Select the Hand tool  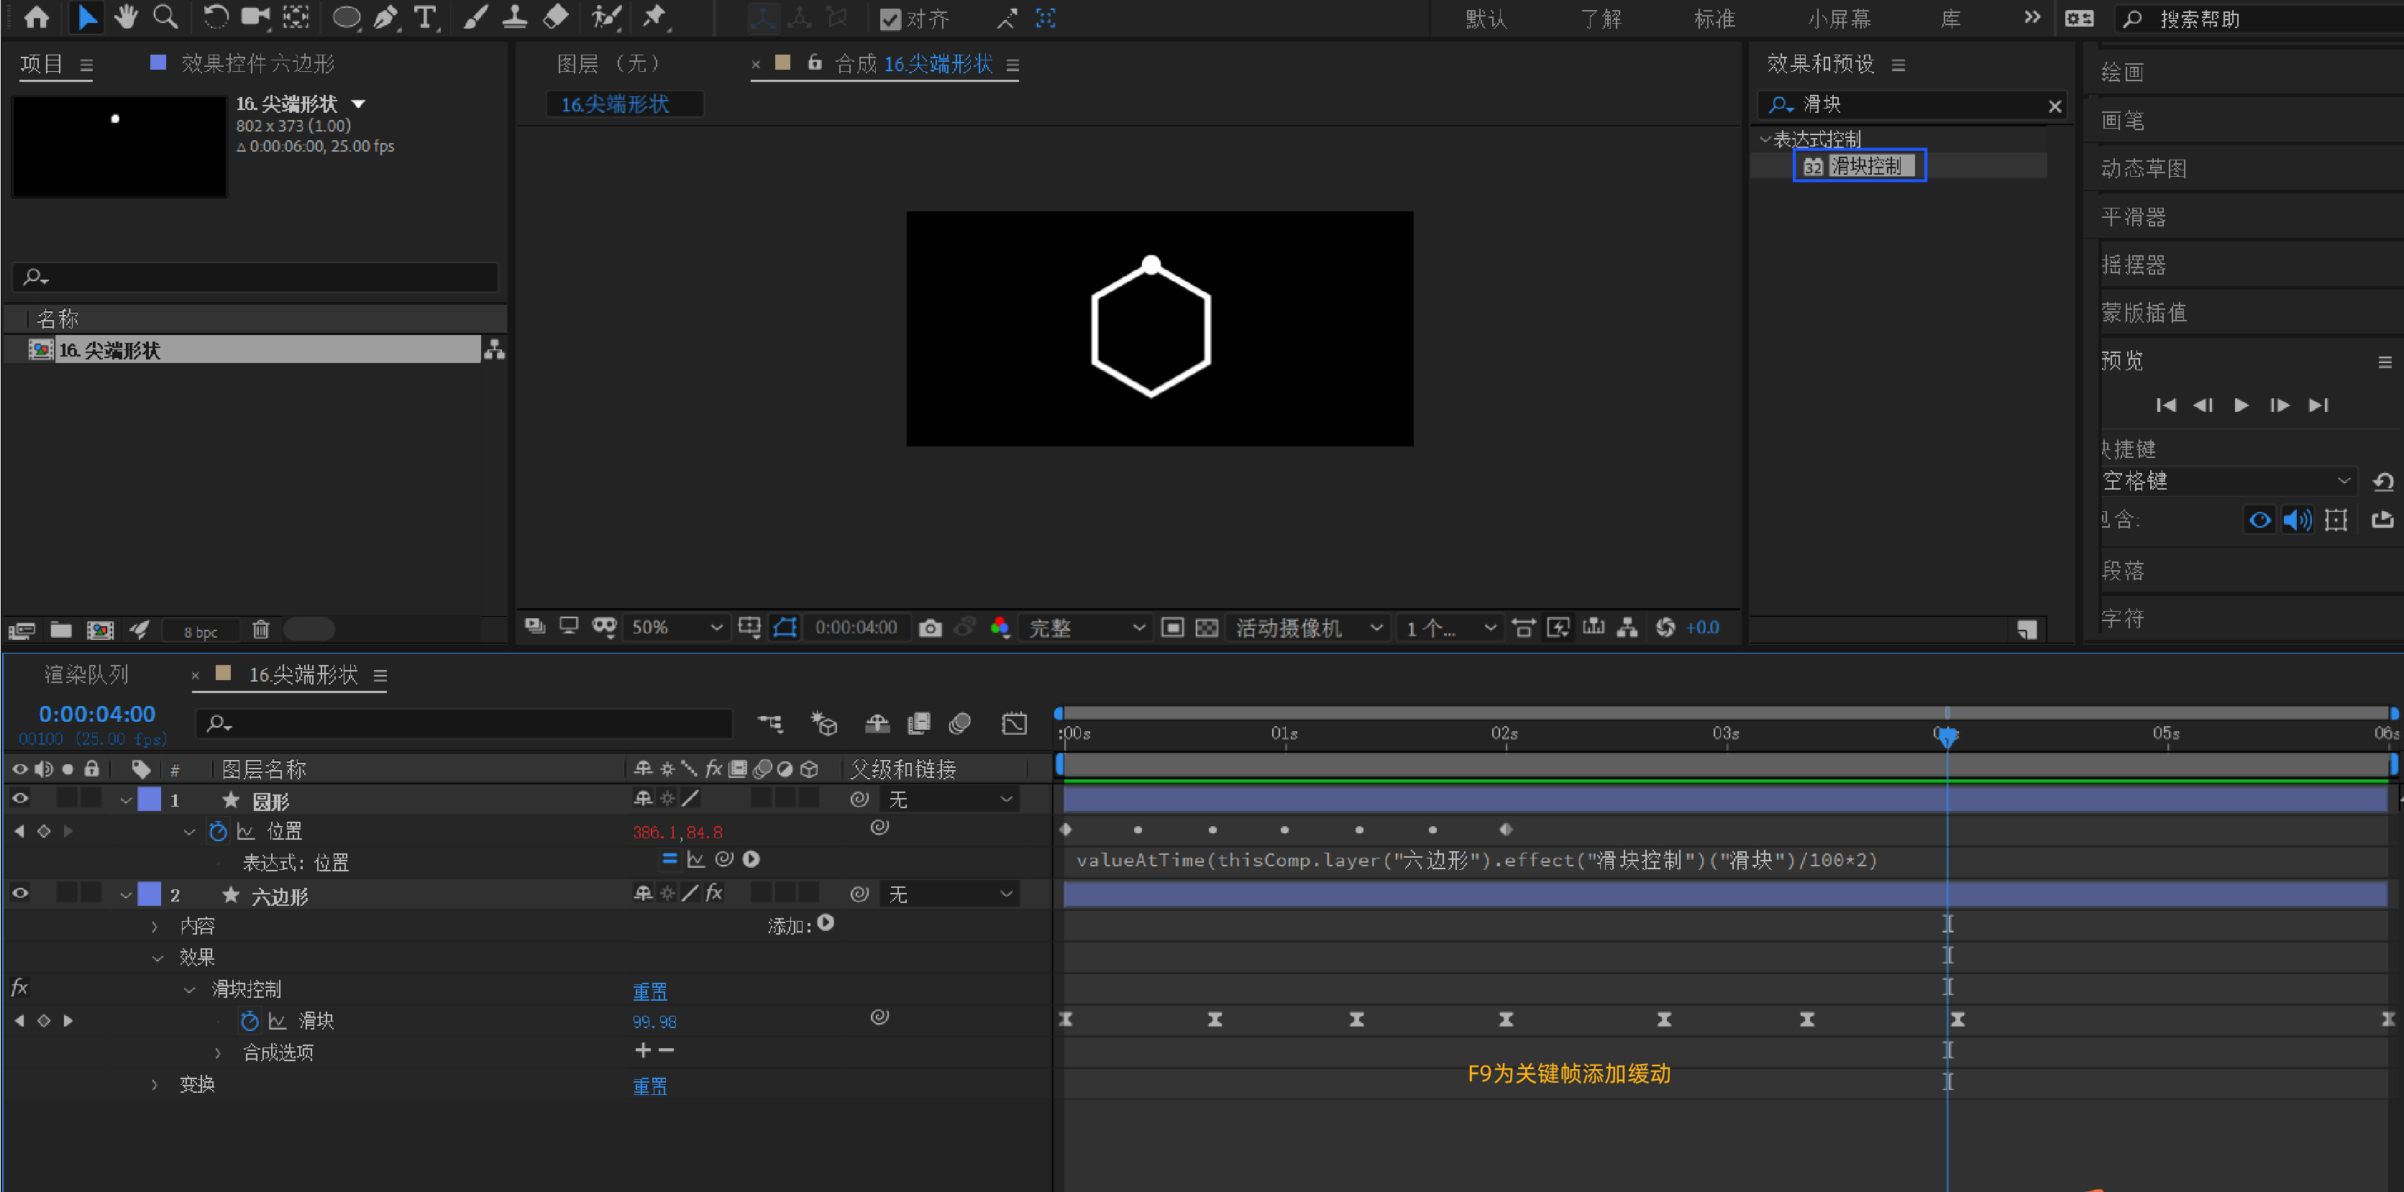point(125,17)
